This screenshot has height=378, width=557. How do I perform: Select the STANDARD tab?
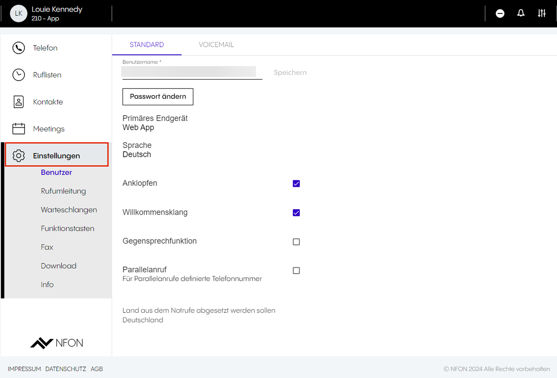147,45
